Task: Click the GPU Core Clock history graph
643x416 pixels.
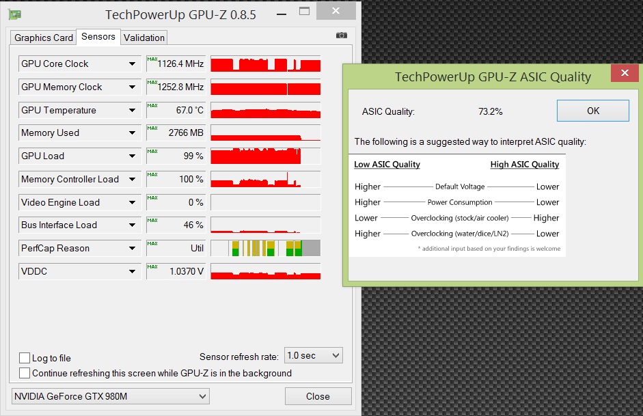Action: click(266, 64)
